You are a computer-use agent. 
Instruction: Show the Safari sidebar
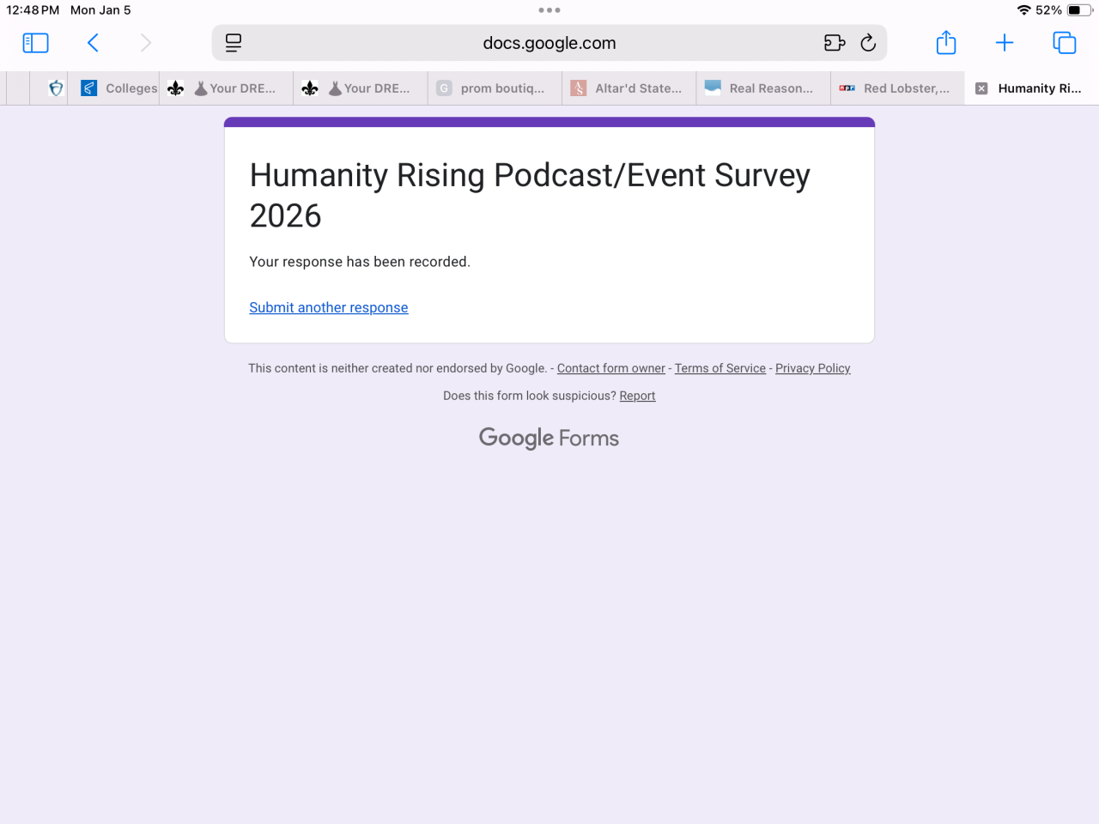(35, 43)
